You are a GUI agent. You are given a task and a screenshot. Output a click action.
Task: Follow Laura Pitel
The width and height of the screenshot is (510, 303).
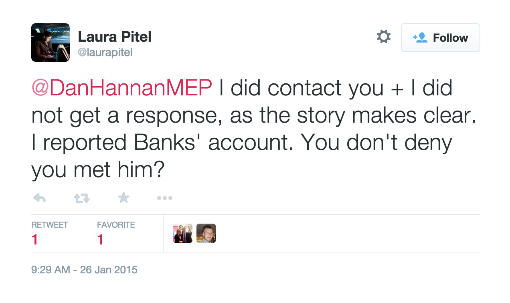[440, 38]
